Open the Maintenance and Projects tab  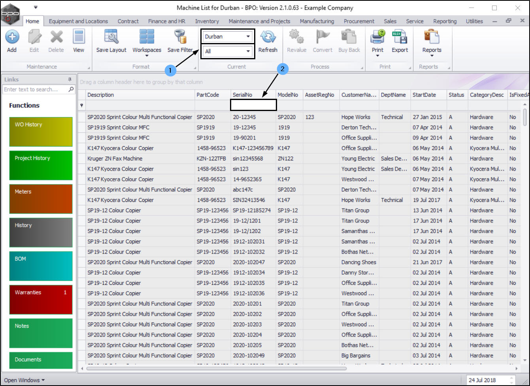point(259,21)
